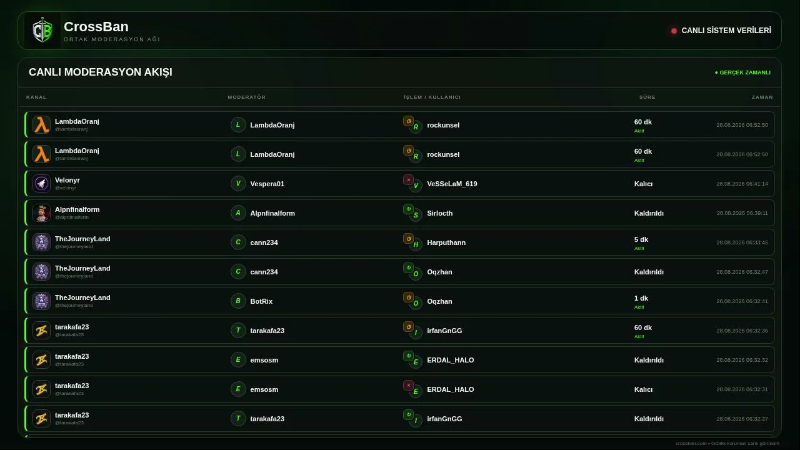Click the Velonyr channel avatar

[41, 183]
